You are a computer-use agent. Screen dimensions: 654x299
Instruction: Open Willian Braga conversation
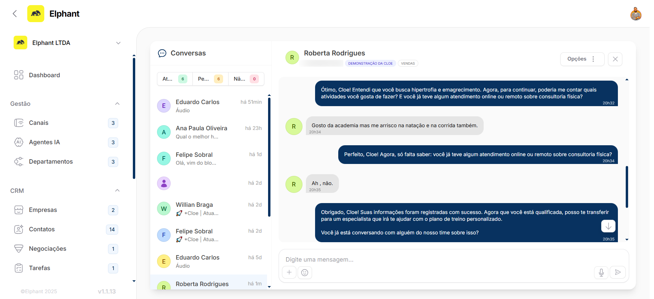(x=209, y=209)
